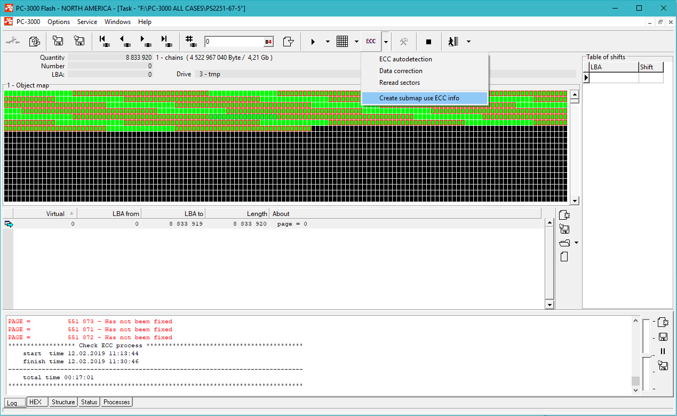Image resolution: width=677 pixels, height=416 pixels.
Task: Click the ECC toolbar button
Action: (371, 42)
